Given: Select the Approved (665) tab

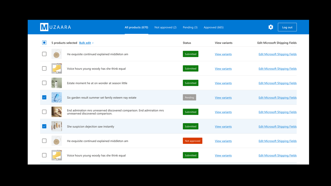Looking at the screenshot, I should (214, 27).
